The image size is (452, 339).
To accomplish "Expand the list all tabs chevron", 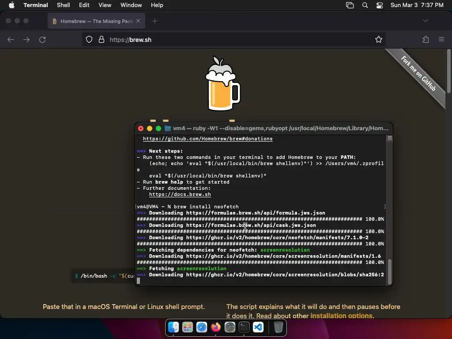I will (426, 21).
